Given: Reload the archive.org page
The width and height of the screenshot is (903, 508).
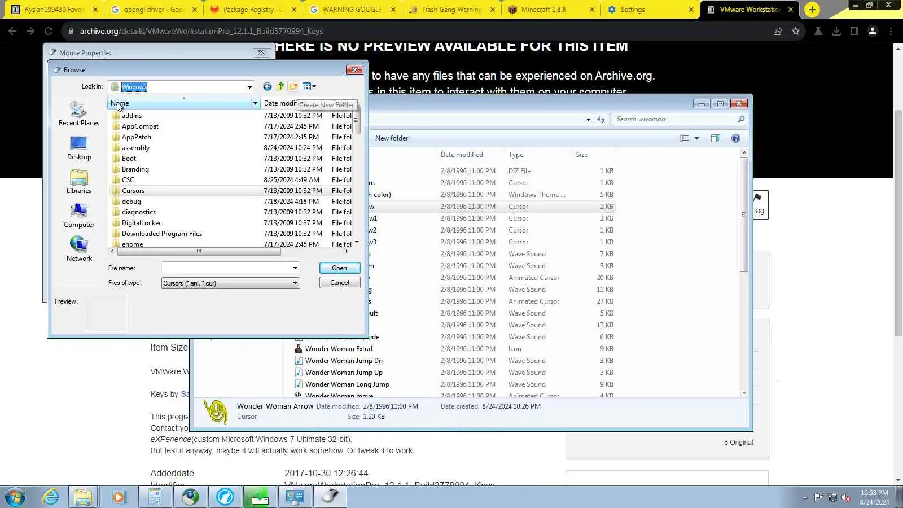Looking at the screenshot, I should (49, 31).
